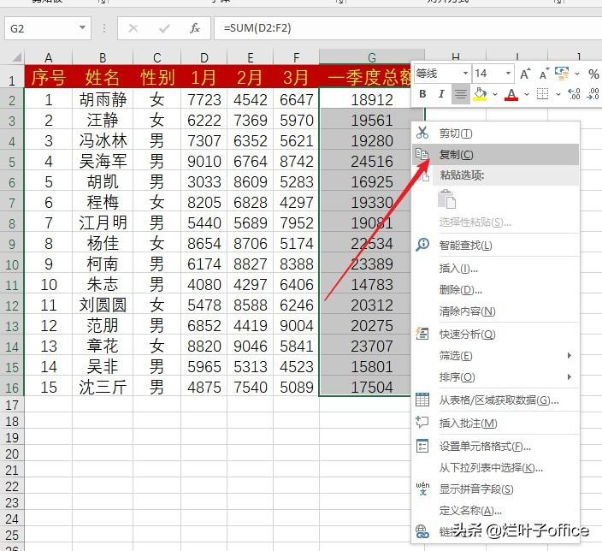Open the 等线 font name dropdown

pos(465,73)
